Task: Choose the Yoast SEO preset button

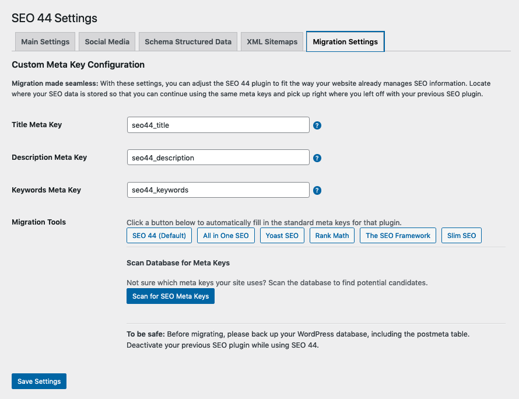Action: [x=282, y=236]
